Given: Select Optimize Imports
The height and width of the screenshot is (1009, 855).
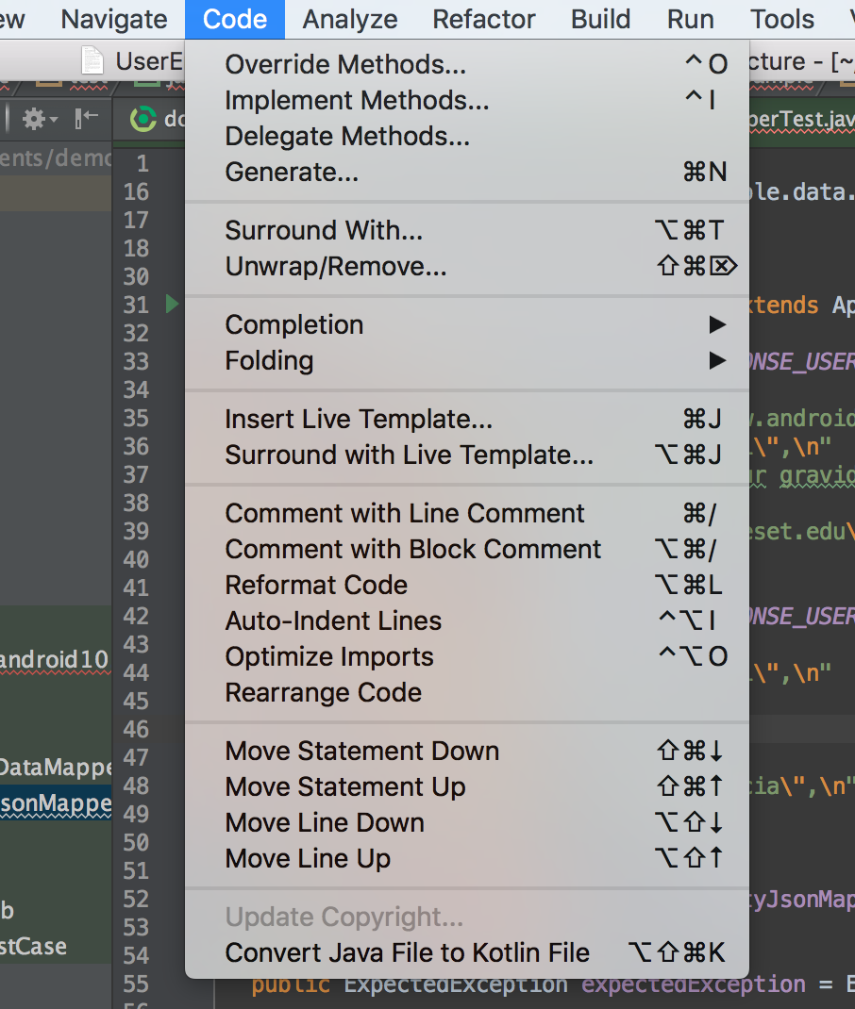Looking at the screenshot, I should coord(329,657).
